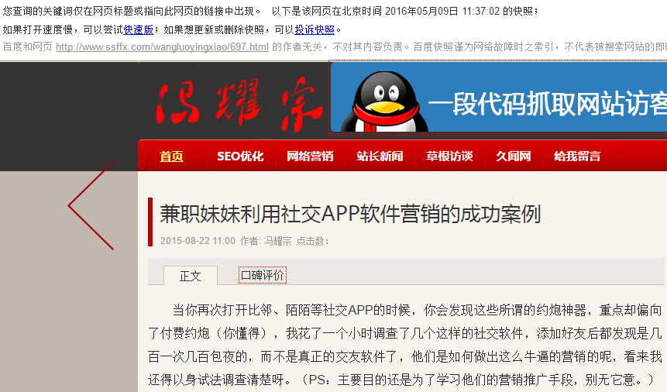
Task: Open the 站长新闻 section
Action: pos(380,156)
